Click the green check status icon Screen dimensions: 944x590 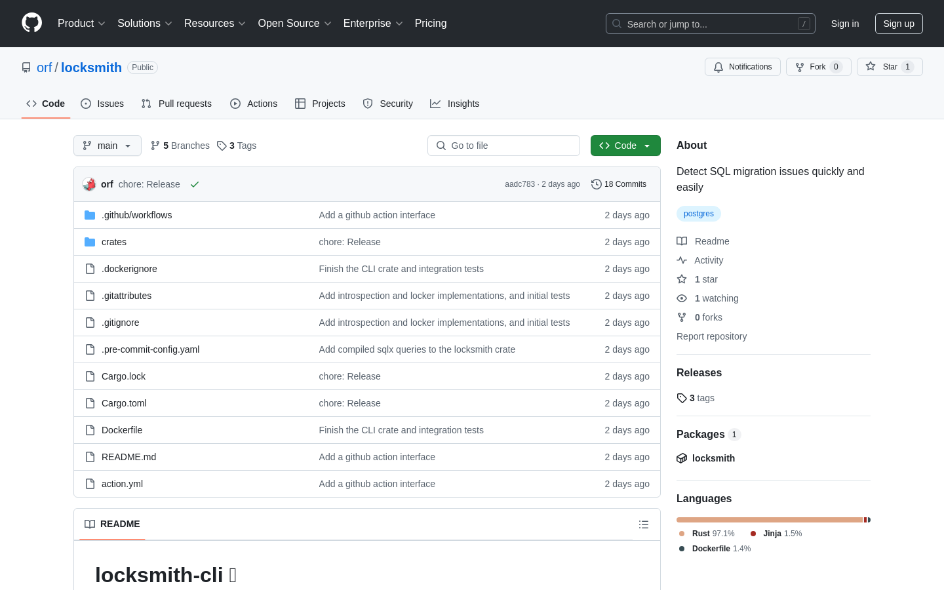(x=195, y=184)
